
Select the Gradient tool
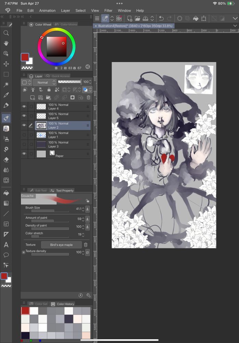6,203
